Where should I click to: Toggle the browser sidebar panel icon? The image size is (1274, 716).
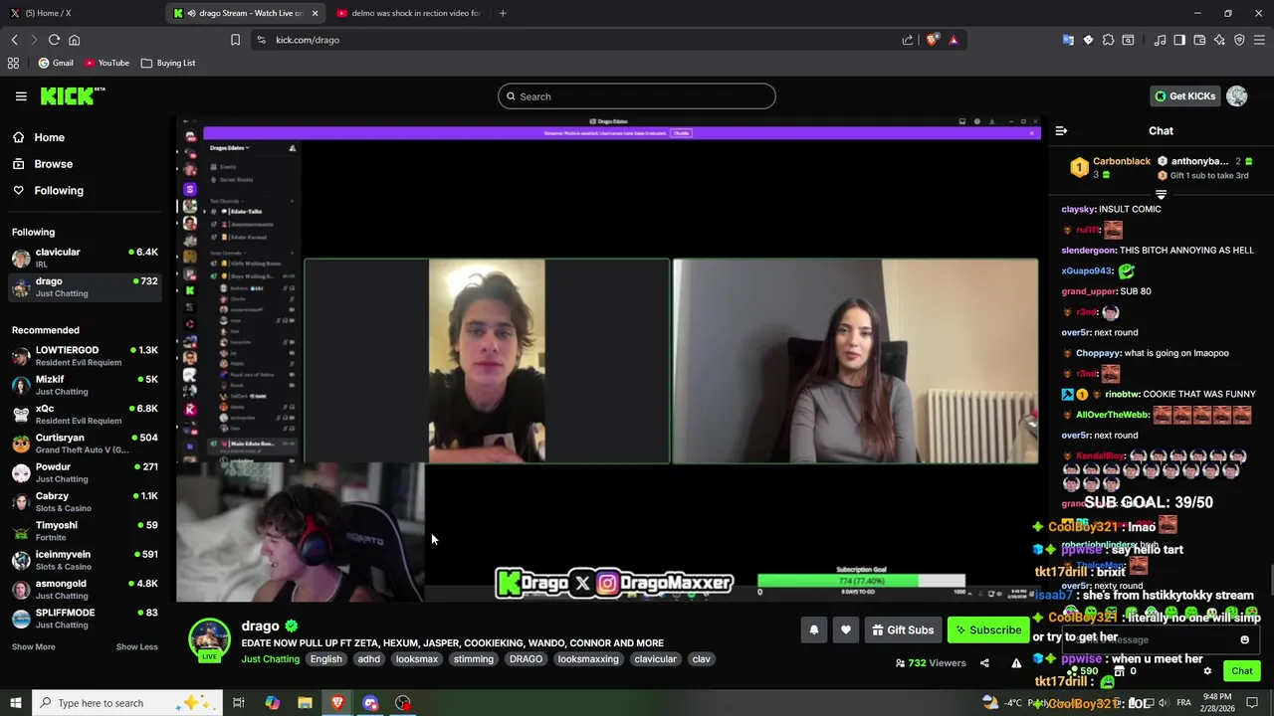point(1179,40)
